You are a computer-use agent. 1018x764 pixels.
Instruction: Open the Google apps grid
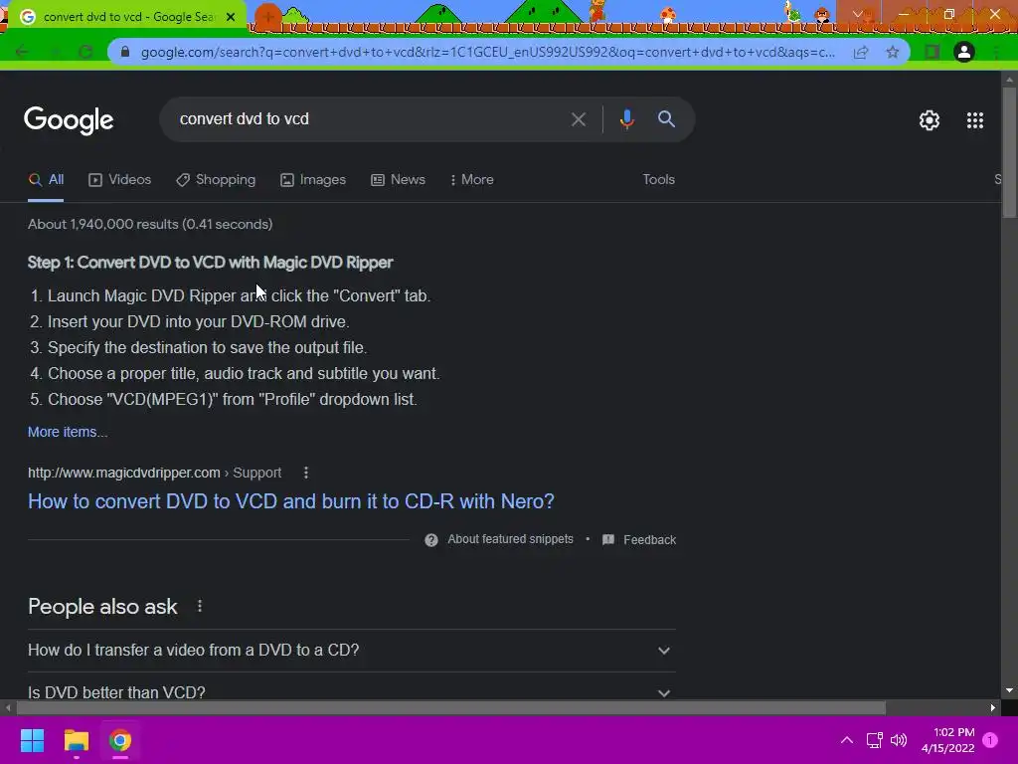pos(974,120)
